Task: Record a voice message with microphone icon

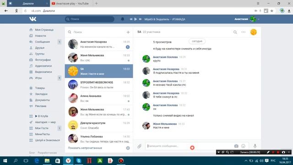Action: 255,146
